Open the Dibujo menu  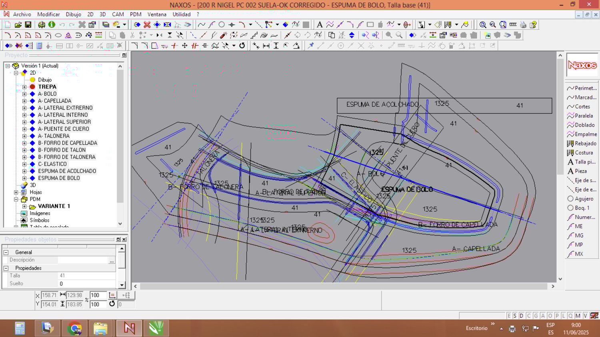coord(73,14)
